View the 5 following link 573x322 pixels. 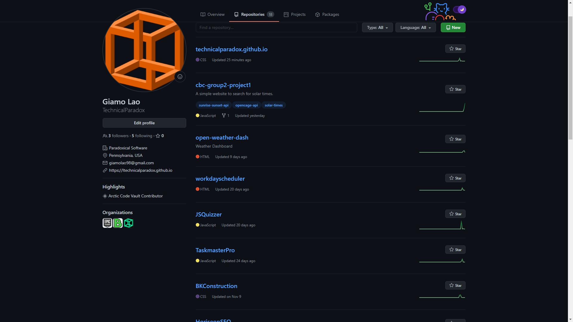(142, 136)
